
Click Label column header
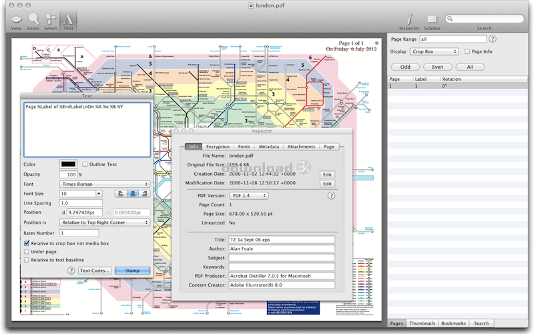[426, 79]
